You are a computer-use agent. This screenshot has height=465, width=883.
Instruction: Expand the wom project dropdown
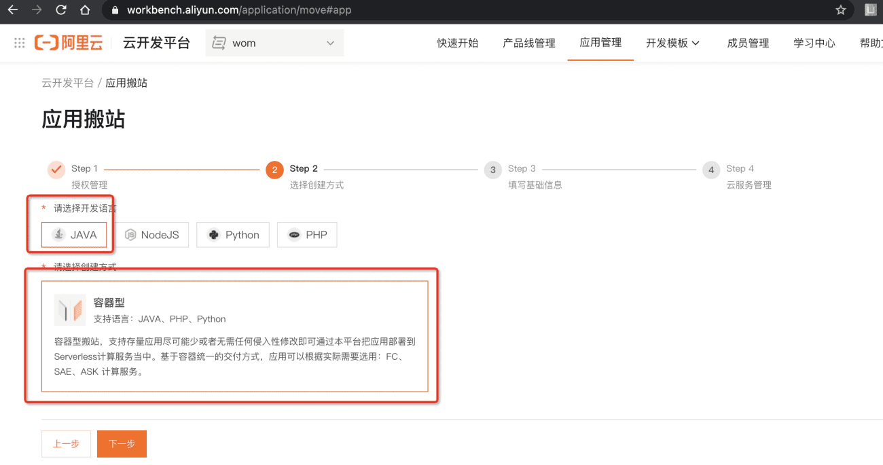(x=274, y=43)
